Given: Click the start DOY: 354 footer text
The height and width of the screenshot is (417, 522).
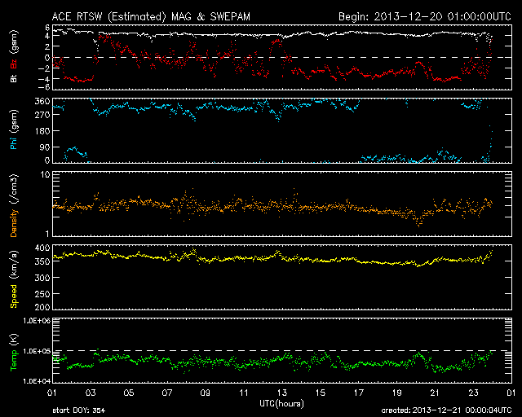Looking at the screenshot, I should 79,410.
